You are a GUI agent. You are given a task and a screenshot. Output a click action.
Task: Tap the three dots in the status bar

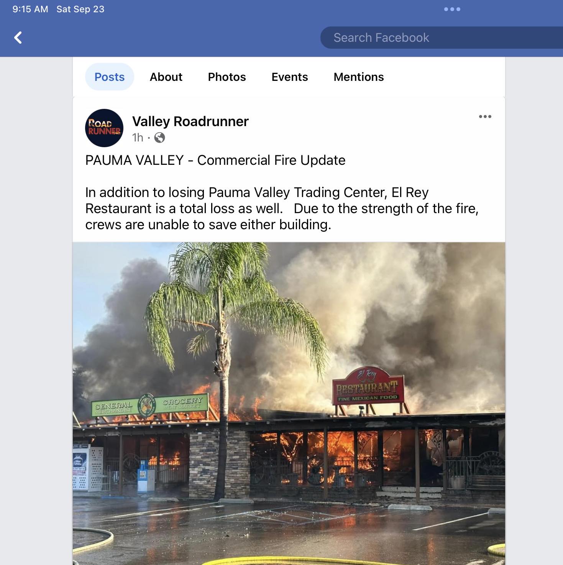coord(452,9)
